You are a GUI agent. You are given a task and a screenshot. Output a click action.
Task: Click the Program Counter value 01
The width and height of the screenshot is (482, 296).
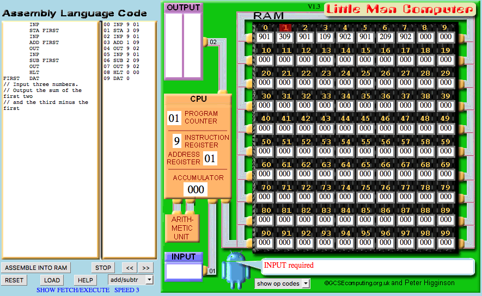[x=174, y=118]
